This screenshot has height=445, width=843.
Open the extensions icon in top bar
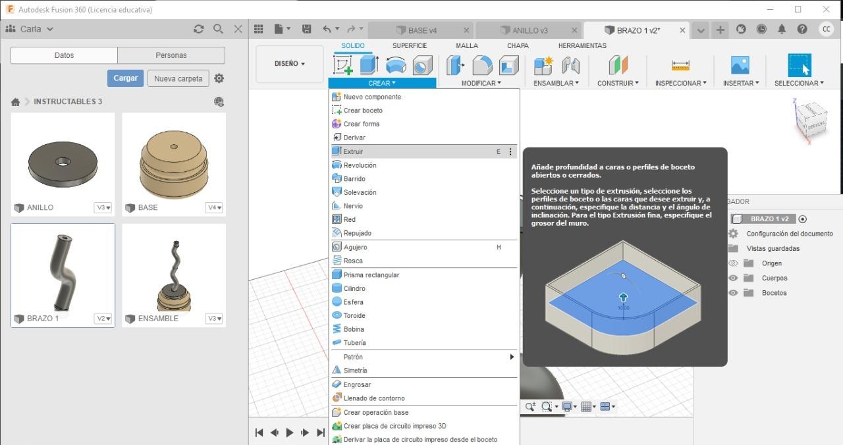[741, 29]
